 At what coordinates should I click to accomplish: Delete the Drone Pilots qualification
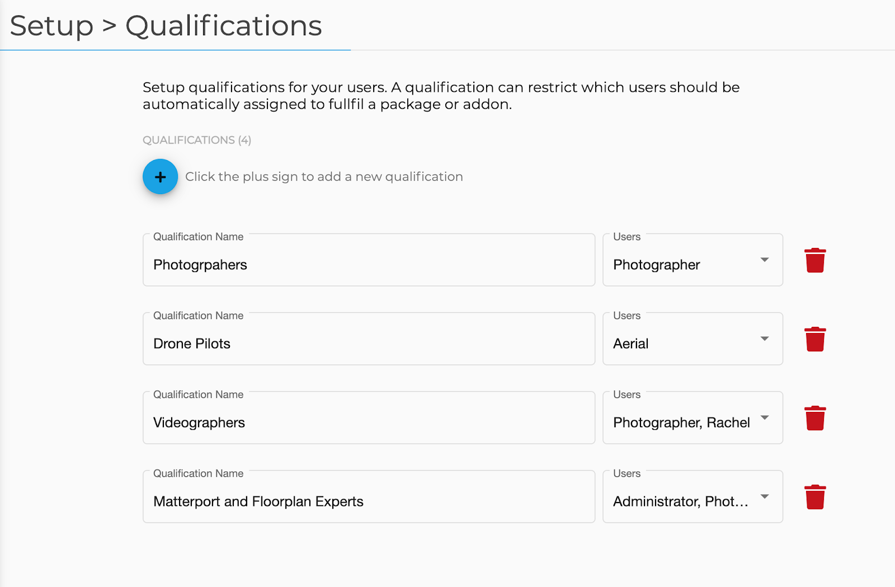(x=815, y=339)
